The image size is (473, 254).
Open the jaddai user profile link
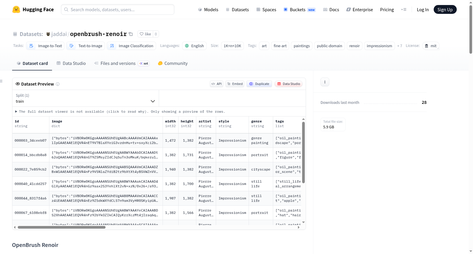(59, 34)
